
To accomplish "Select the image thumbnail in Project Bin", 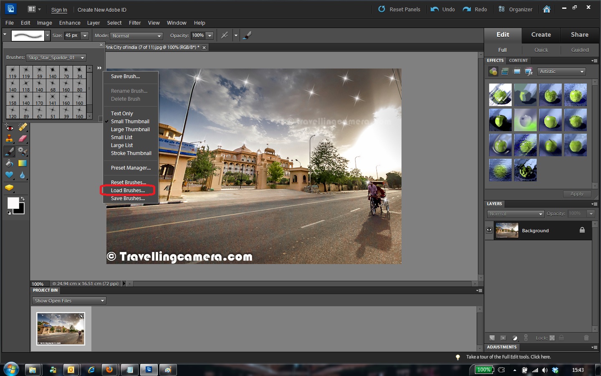I will [x=61, y=329].
